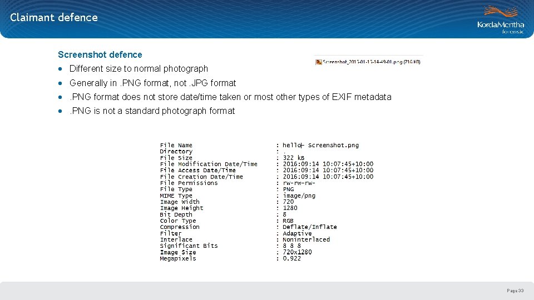Click the 'Image Size' label

coord(178,252)
